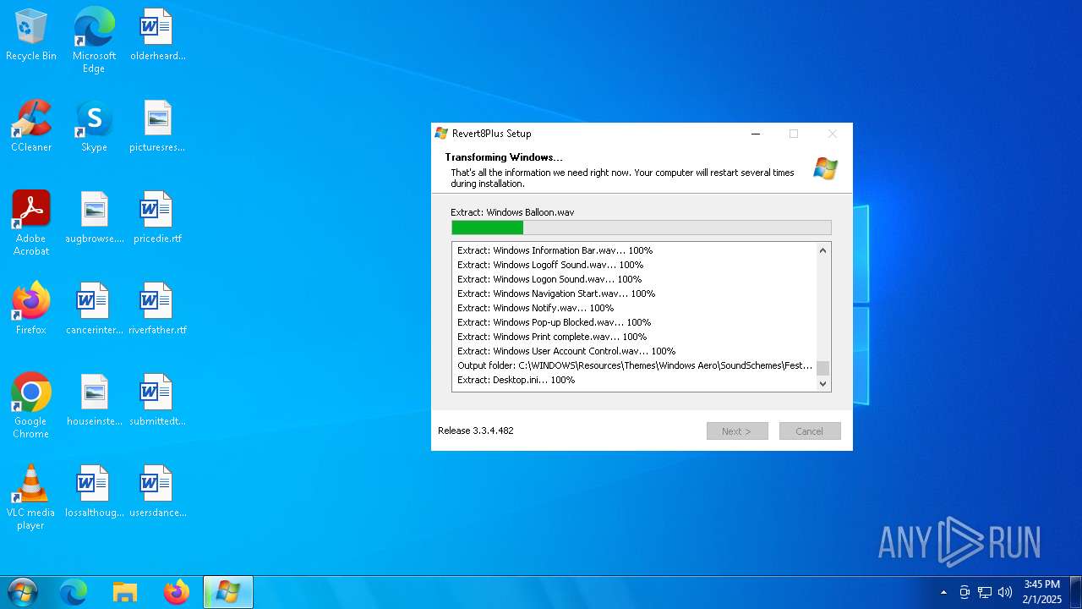Select the pricedie.rtf document icon

pos(157,218)
